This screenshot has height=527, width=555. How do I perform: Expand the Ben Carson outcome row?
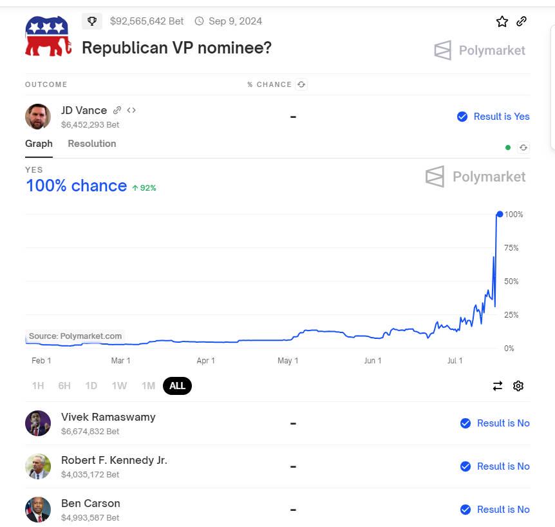click(91, 503)
